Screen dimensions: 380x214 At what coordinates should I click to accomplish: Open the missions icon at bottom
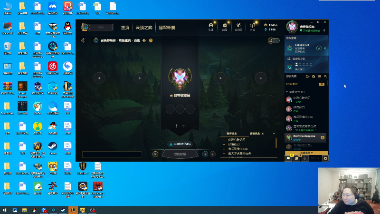296,158
